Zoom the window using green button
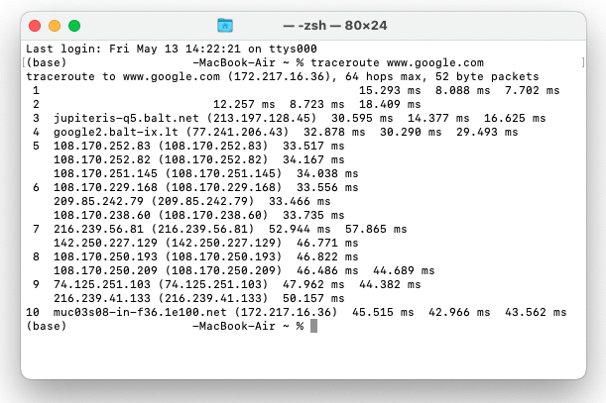Image resolution: width=606 pixels, height=403 pixels. [74, 24]
